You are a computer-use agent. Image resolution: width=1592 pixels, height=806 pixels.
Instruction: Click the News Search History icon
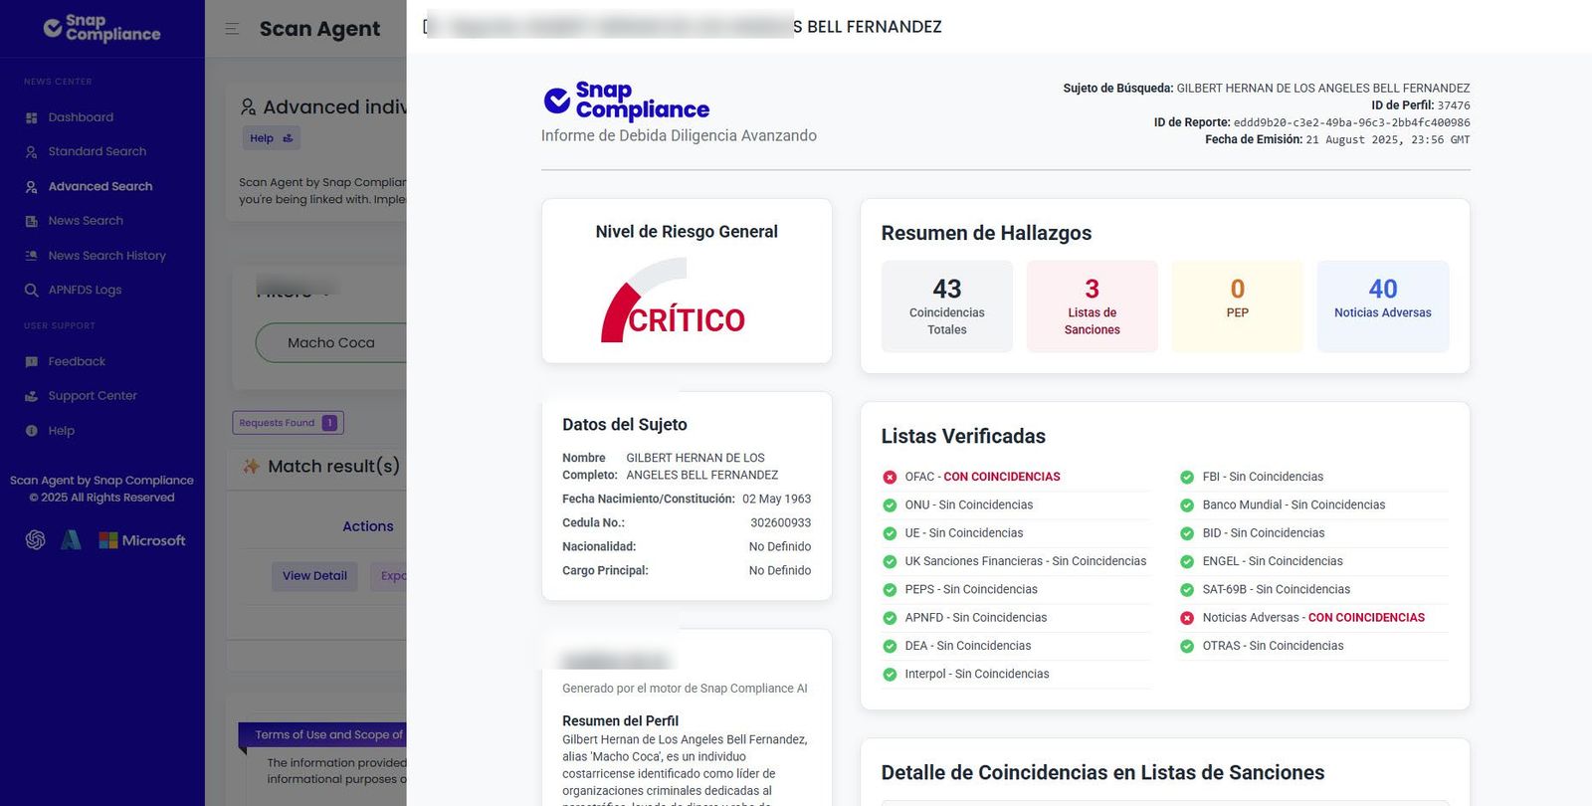[x=32, y=256]
